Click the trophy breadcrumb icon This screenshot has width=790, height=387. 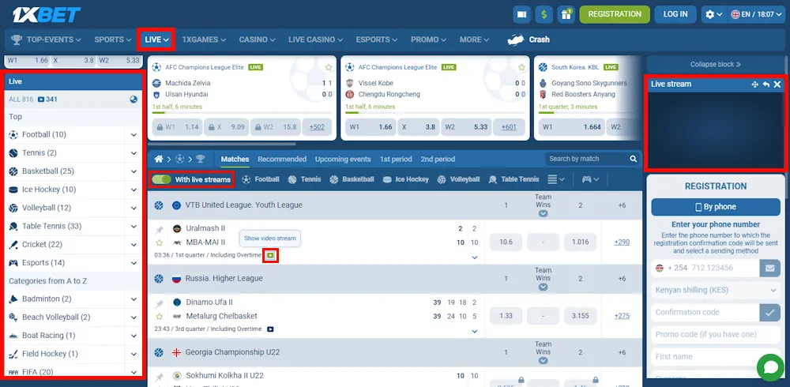pyautogui.click(x=201, y=160)
